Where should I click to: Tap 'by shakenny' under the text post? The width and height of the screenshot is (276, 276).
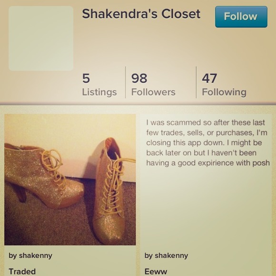pyautogui.click(x=166, y=256)
